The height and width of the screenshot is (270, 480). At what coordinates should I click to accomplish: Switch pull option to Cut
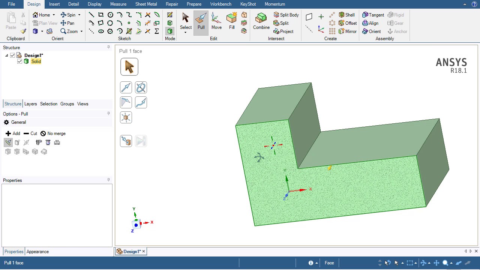[30, 133]
